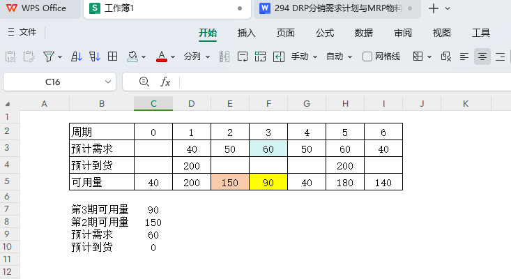The width and height of the screenshot is (511, 279).
Task: Expand the freeze panes dropdown arrow
Action: (429, 57)
